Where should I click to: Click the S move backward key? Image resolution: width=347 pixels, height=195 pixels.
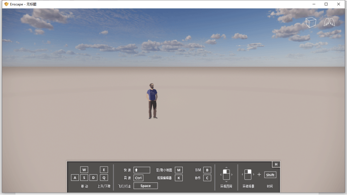(84, 178)
